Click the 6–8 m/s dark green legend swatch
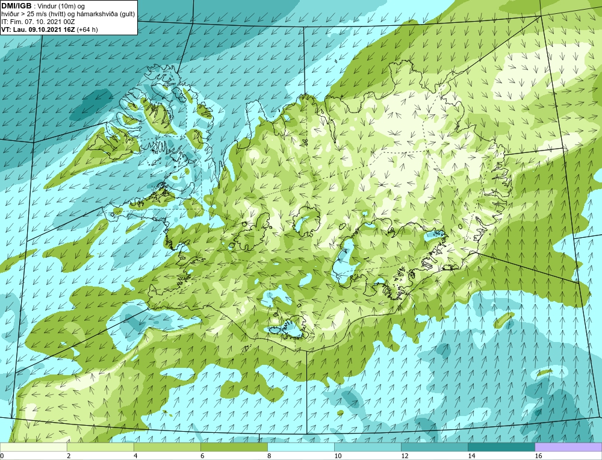Image resolution: width=602 pixels, height=460 pixels. point(234,447)
